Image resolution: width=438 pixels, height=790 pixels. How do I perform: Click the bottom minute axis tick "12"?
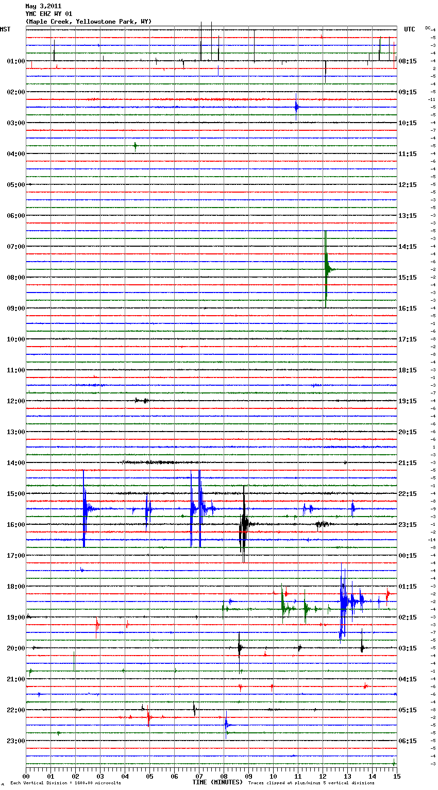323,776
